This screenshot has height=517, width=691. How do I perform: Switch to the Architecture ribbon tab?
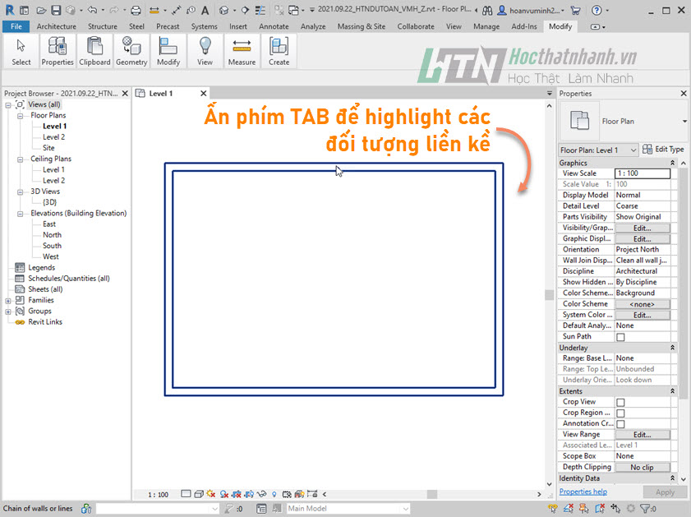click(x=57, y=26)
